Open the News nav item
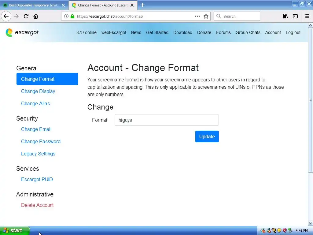 tap(136, 32)
